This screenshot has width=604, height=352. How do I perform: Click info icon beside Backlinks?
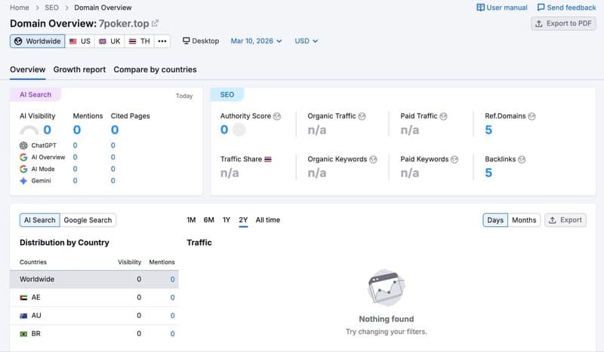click(x=522, y=159)
